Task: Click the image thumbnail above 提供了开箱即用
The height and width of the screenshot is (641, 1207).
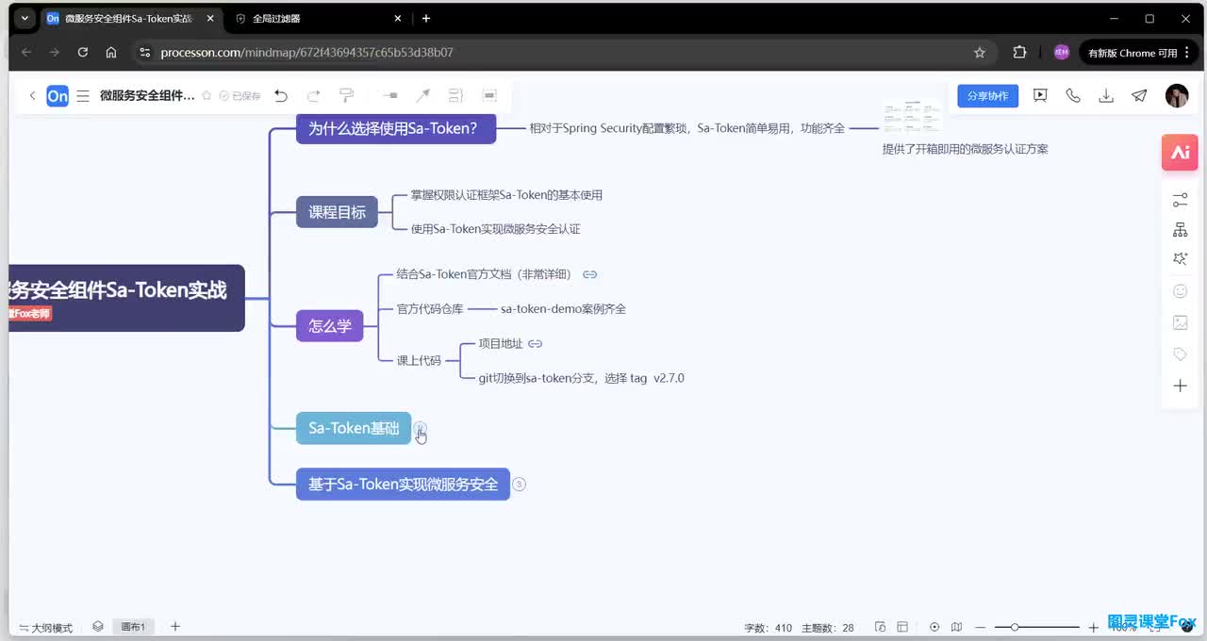Action: pyautogui.click(x=913, y=117)
